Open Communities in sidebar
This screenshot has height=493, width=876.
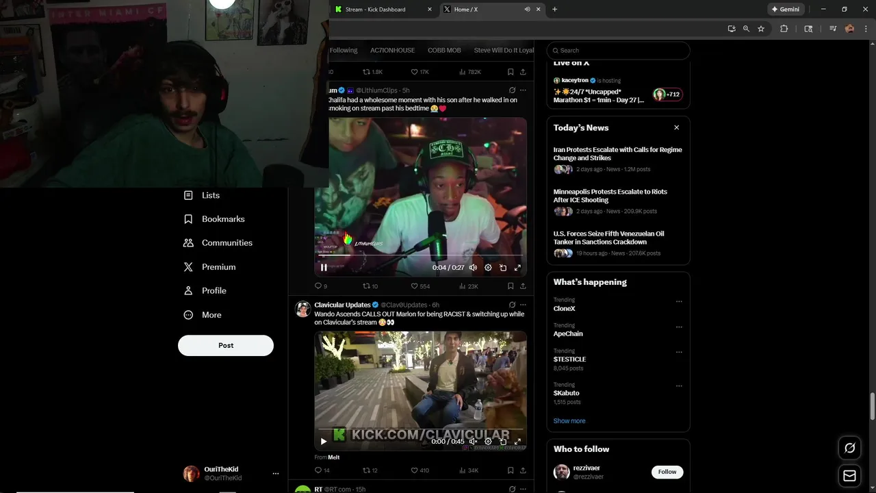(218, 243)
